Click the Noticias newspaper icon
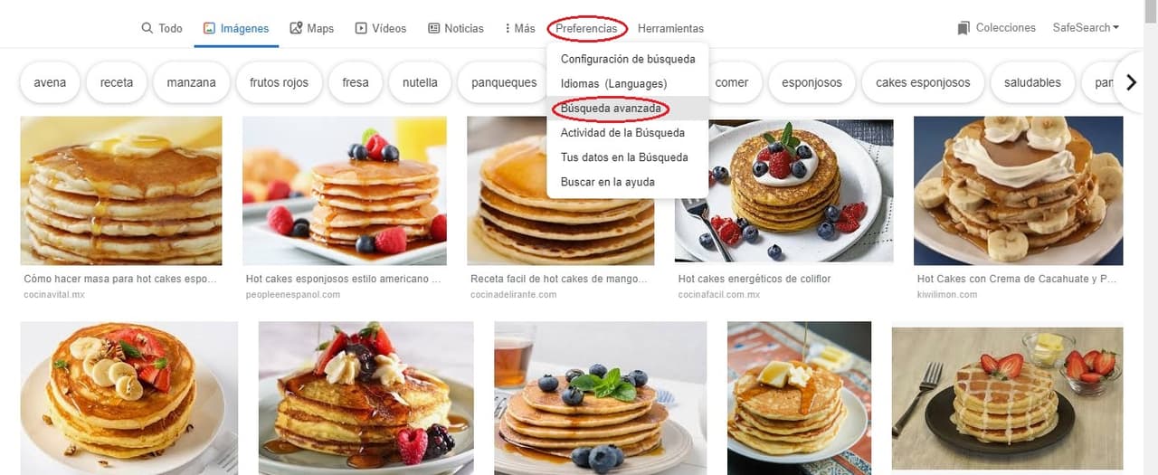This screenshot has width=1158, height=475. pos(433,28)
